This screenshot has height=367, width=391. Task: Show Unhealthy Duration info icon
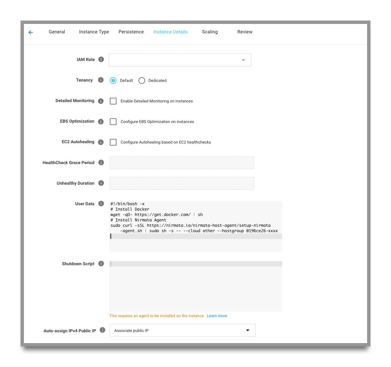click(101, 183)
